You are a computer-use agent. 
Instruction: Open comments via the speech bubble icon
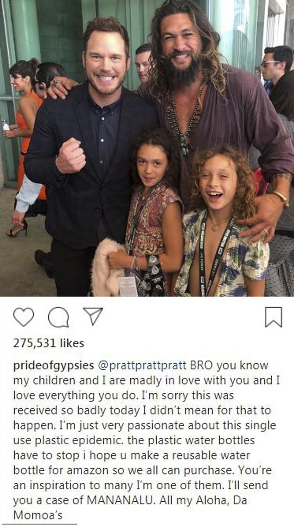[x=58, y=317]
